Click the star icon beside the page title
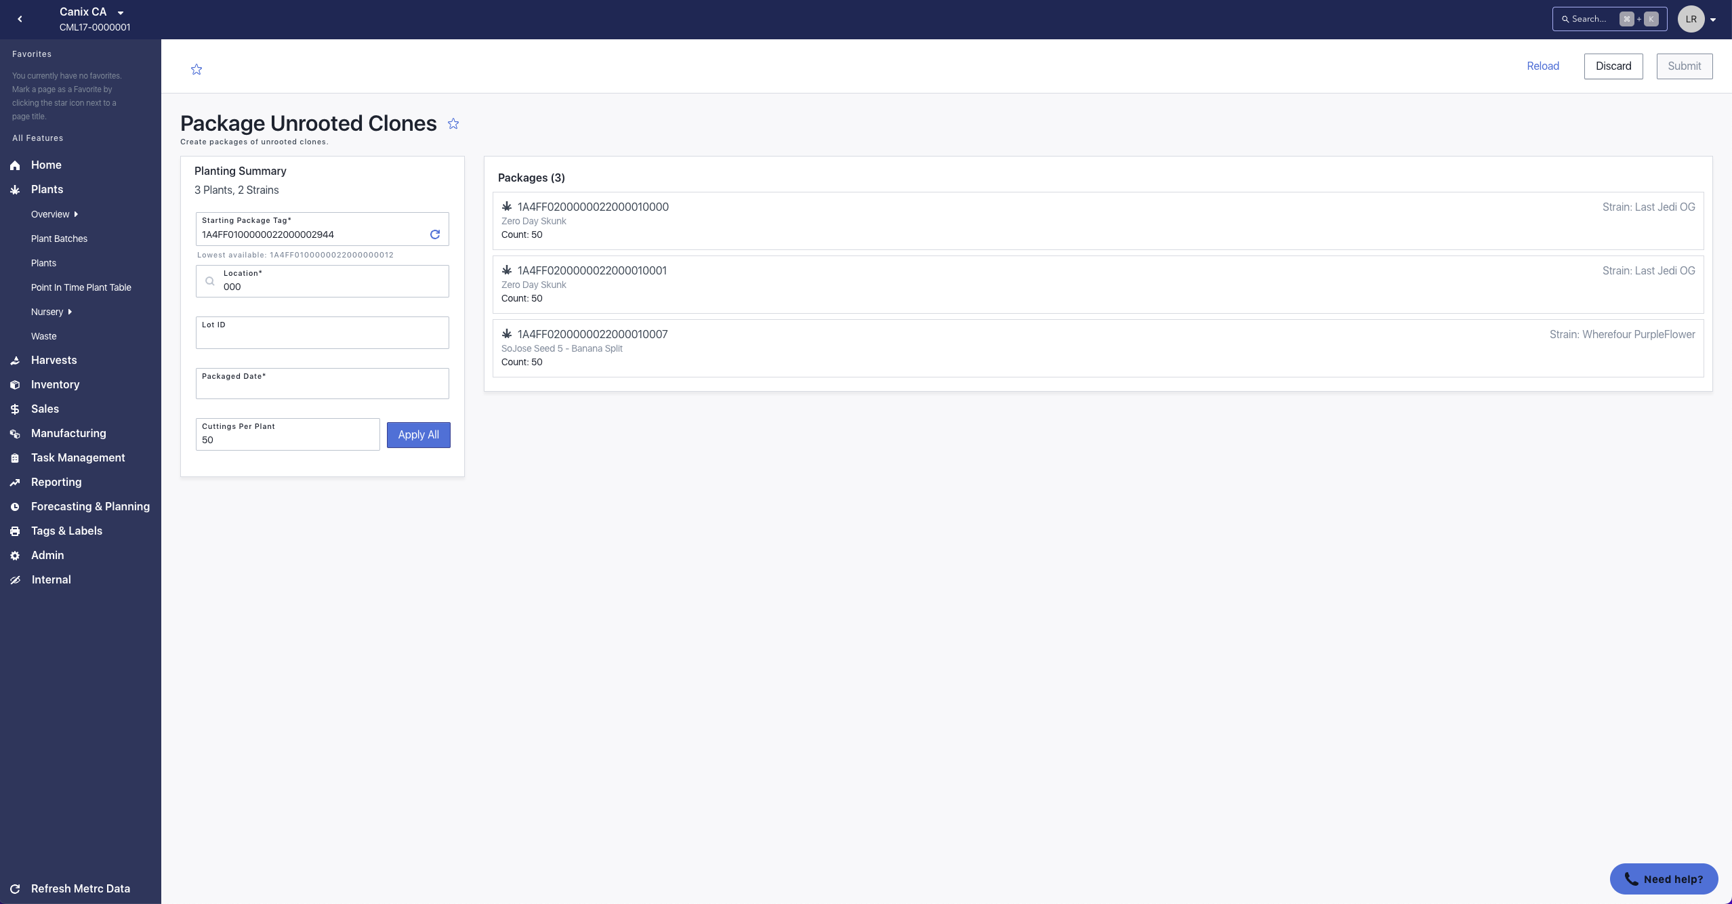This screenshot has width=1732, height=904. (453, 123)
